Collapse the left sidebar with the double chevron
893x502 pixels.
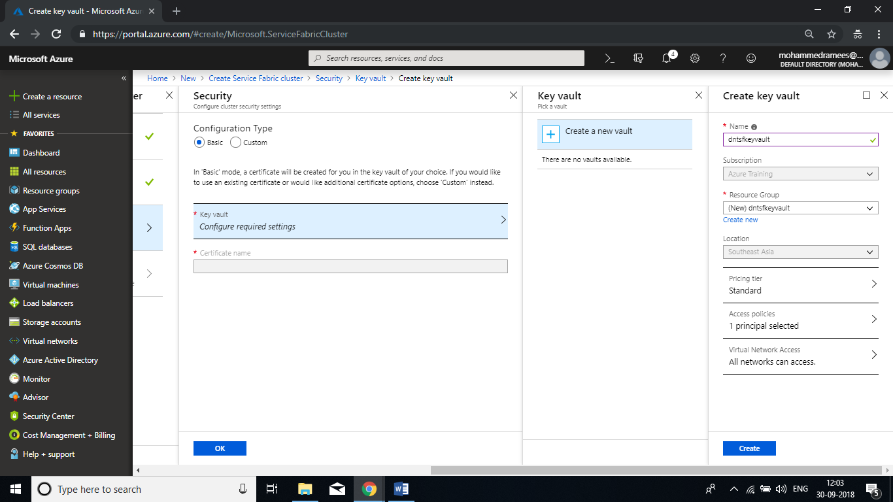(124, 78)
